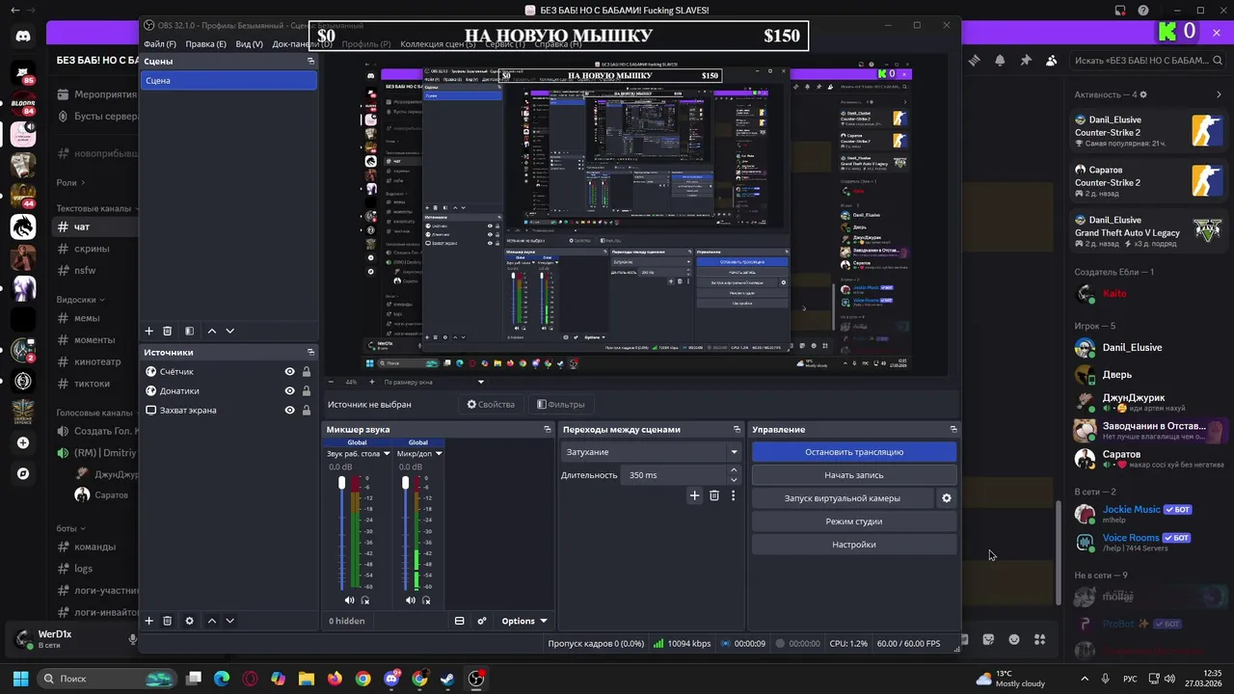Collapse the Видосики category in Discord
This screenshot has width=1234, height=694.
coord(81,300)
